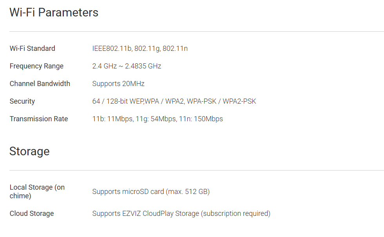Click the WEP, WPA / WPA2 security value
The width and height of the screenshot is (384, 237).
pyautogui.click(x=147, y=101)
